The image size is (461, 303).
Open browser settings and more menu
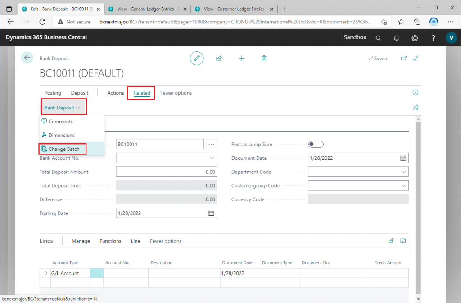[x=450, y=22]
